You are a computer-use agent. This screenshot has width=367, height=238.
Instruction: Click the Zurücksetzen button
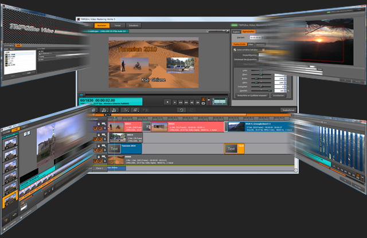pos(278,95)
